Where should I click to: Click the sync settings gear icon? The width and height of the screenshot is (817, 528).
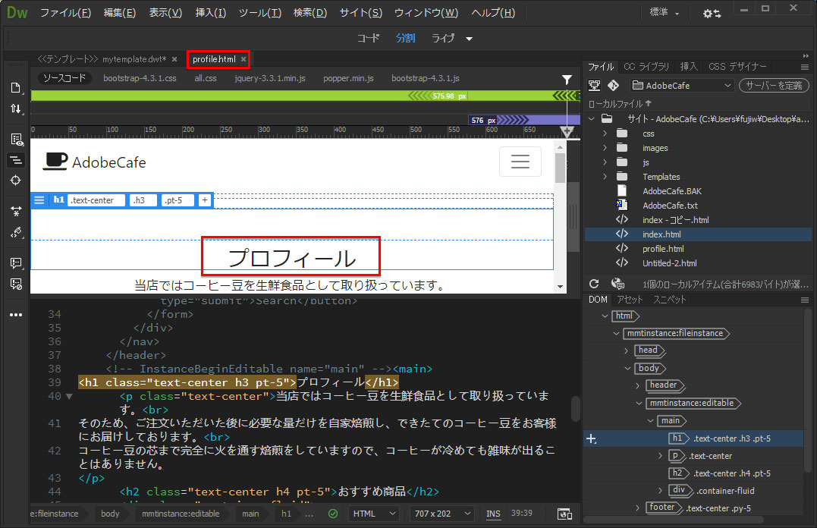712,14
